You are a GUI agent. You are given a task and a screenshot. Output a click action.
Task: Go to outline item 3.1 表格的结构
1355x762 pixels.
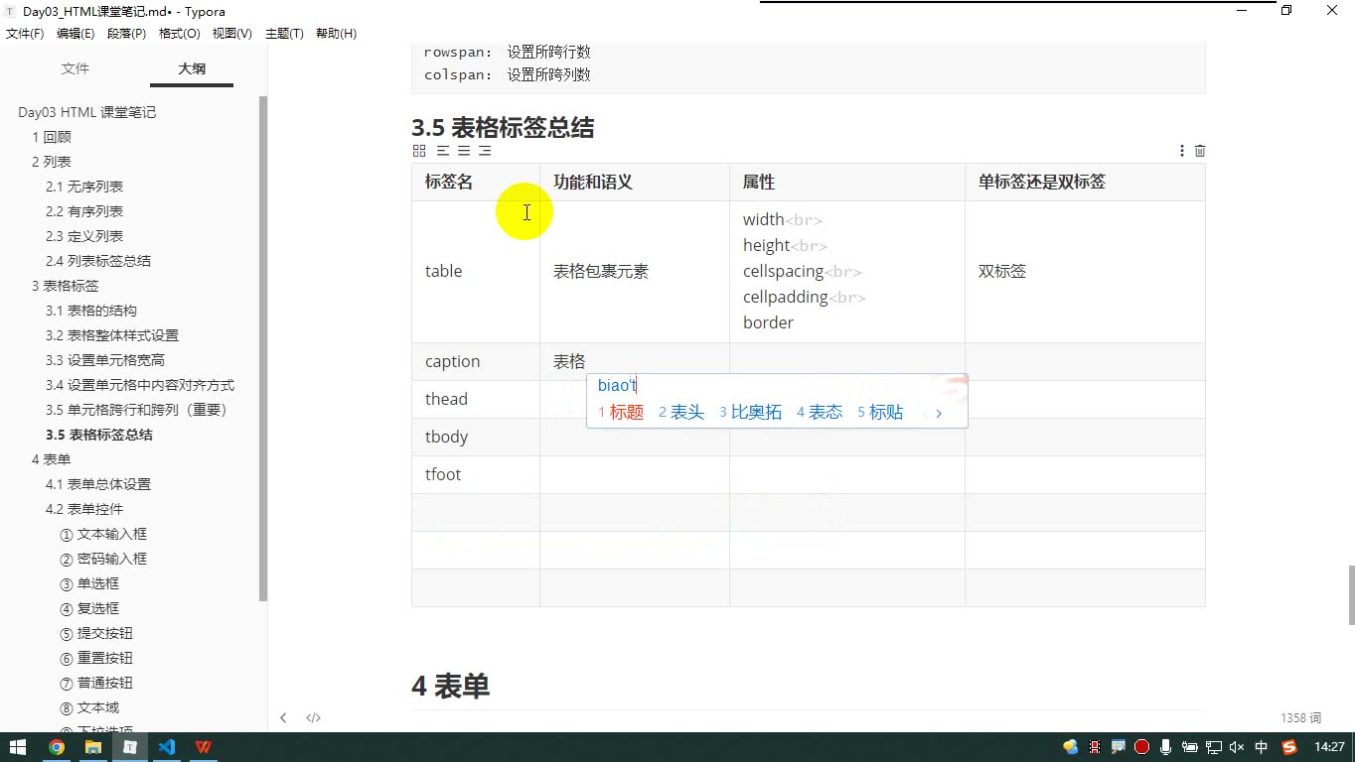(91, 311)
